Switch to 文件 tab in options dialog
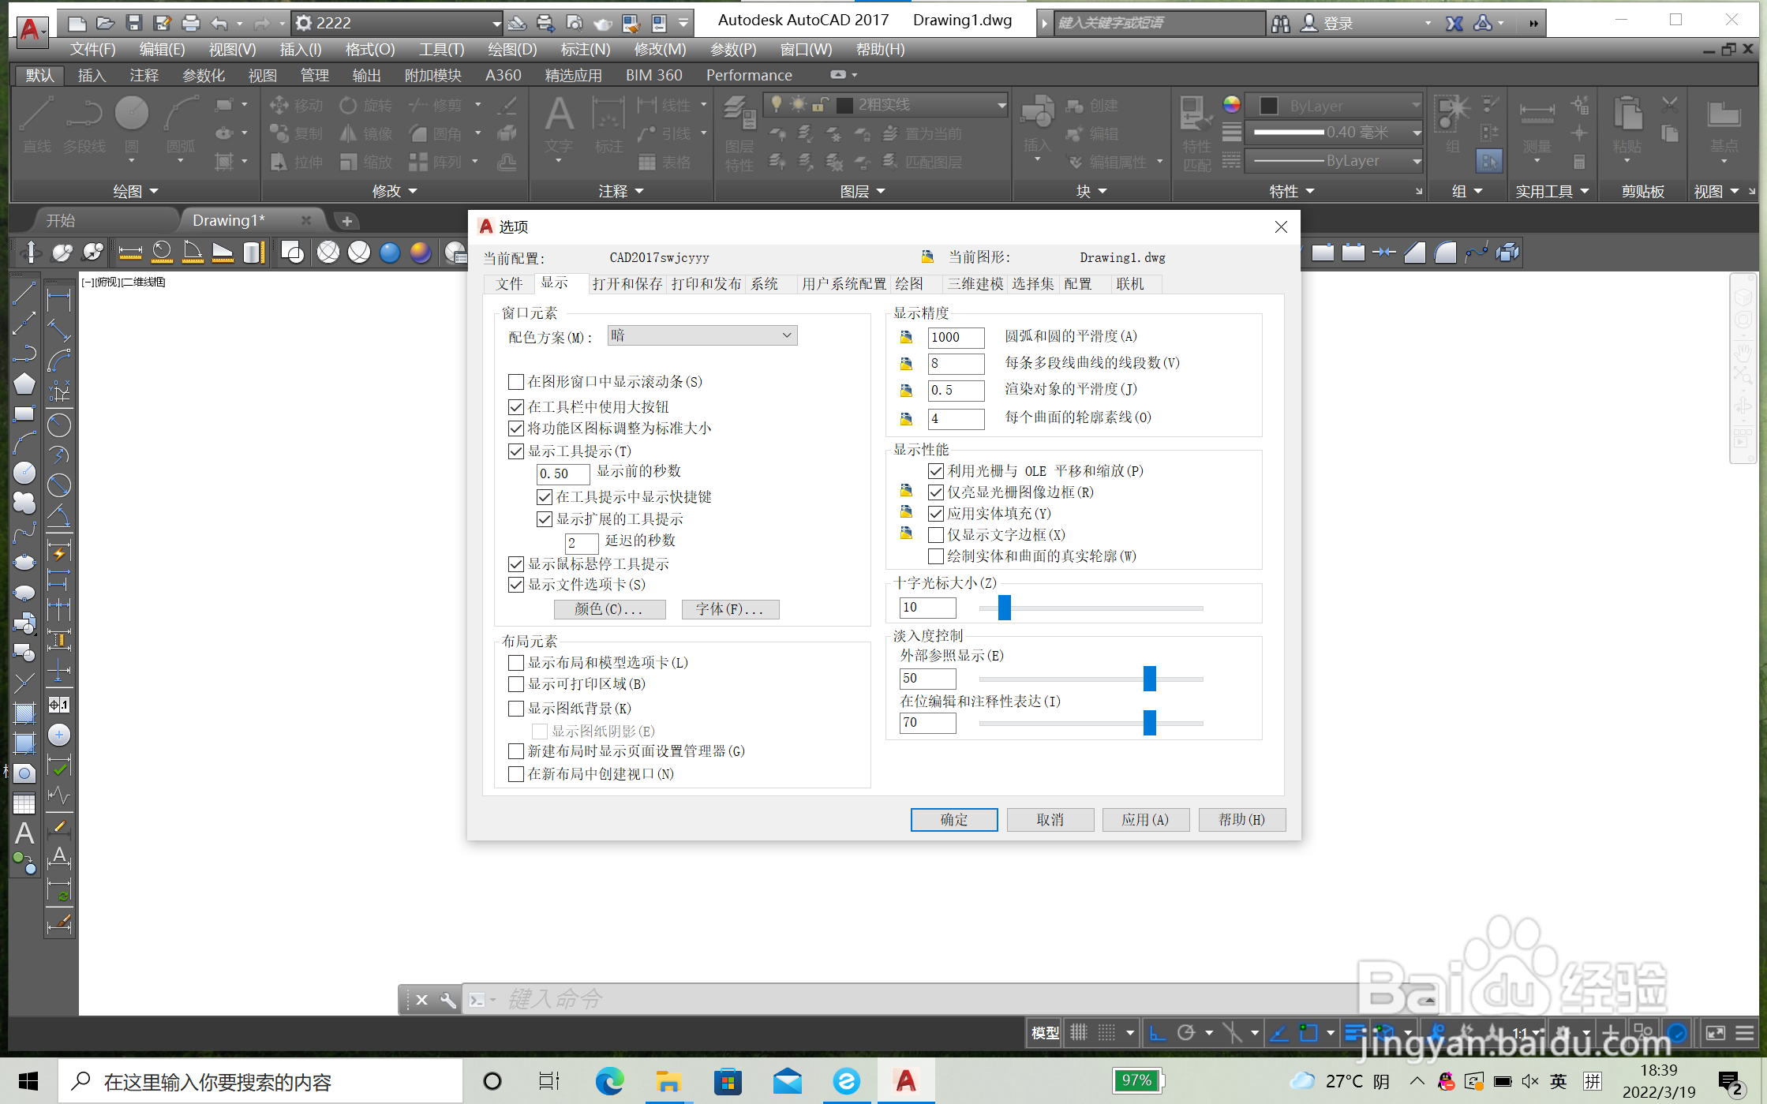The image size is (1767, 1104). 509,284
